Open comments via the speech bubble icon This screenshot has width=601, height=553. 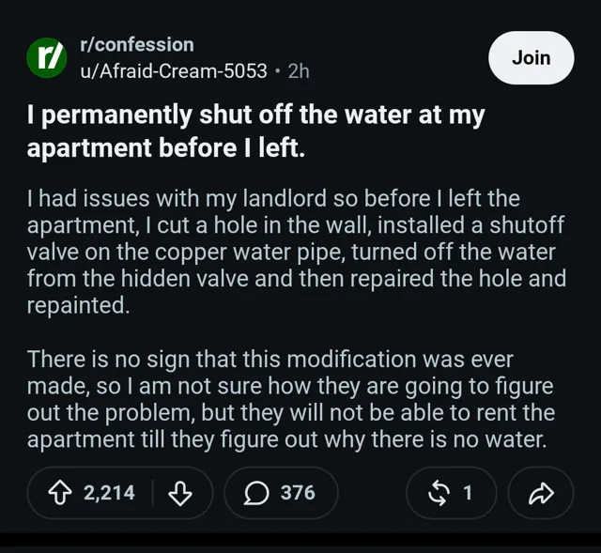(256, 493)
